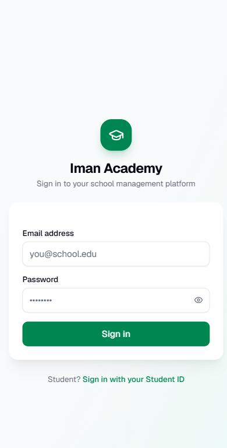227x448 pixels.
Task: Open Sign in with your Student ID
Action: [133, 380]
